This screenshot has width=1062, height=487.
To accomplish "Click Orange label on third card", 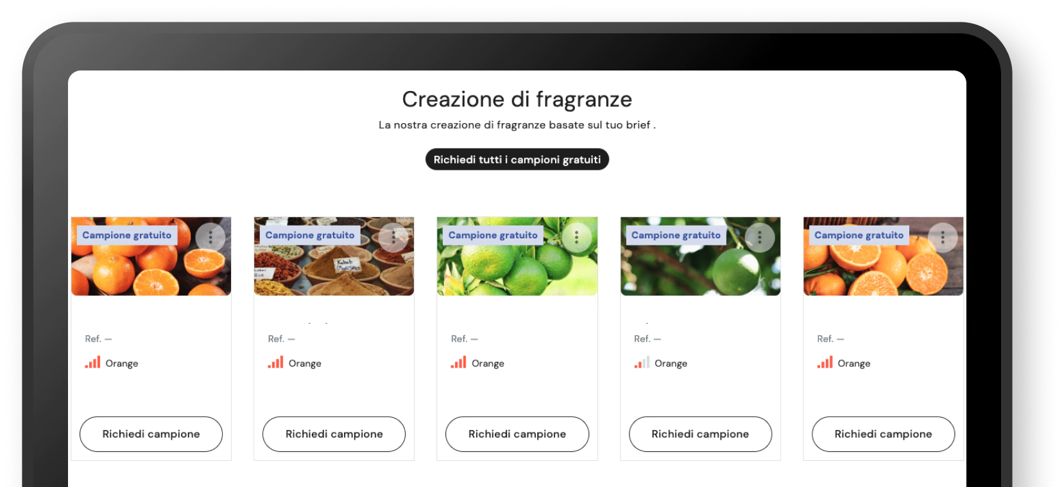I will (488, 363).
